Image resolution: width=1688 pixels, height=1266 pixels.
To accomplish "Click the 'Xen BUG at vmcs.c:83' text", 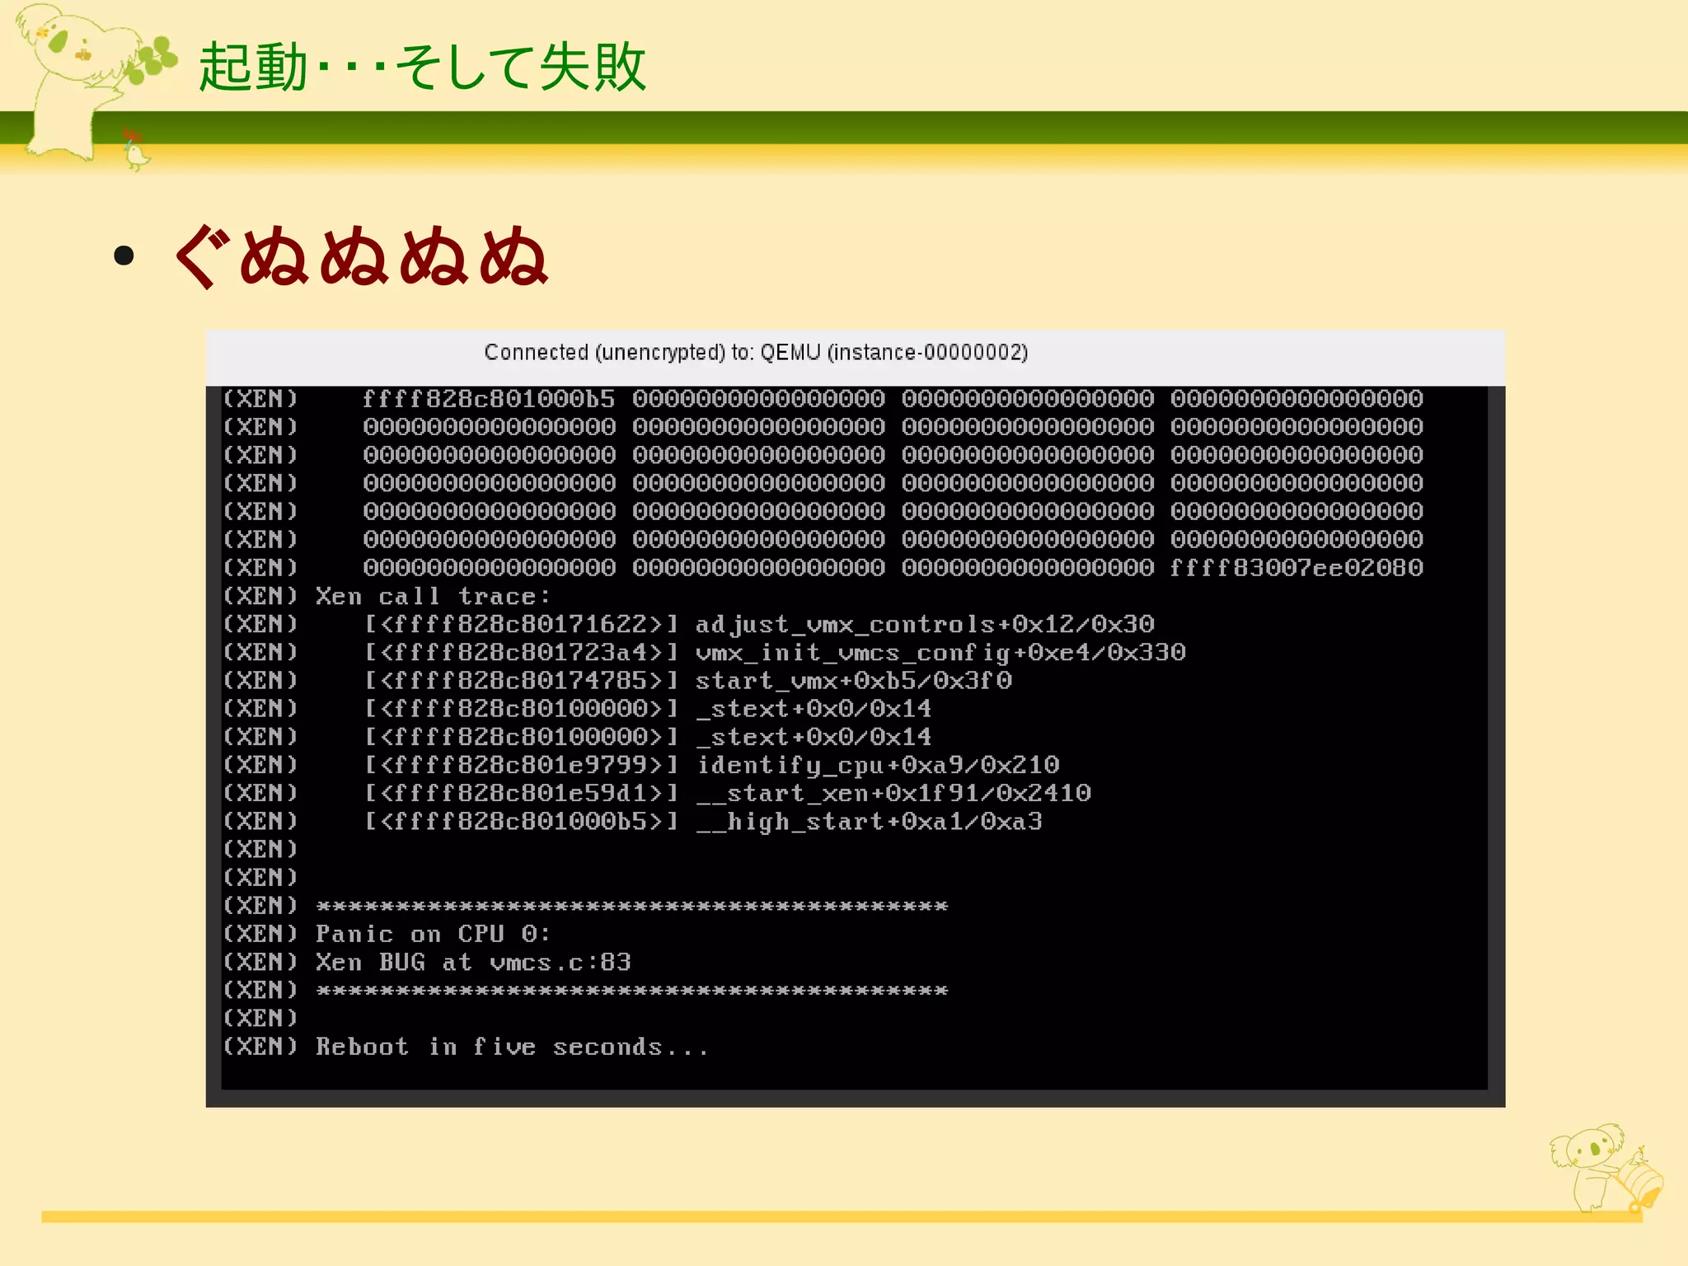I will (x=473, y=962).
